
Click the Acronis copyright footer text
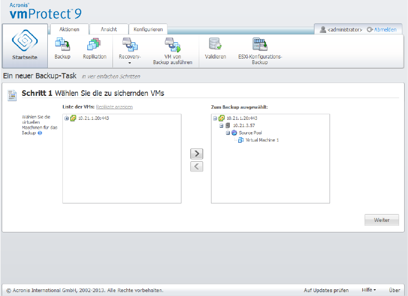click(85, 290)
